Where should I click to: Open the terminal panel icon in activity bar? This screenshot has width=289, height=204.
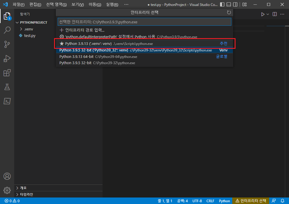7,101
